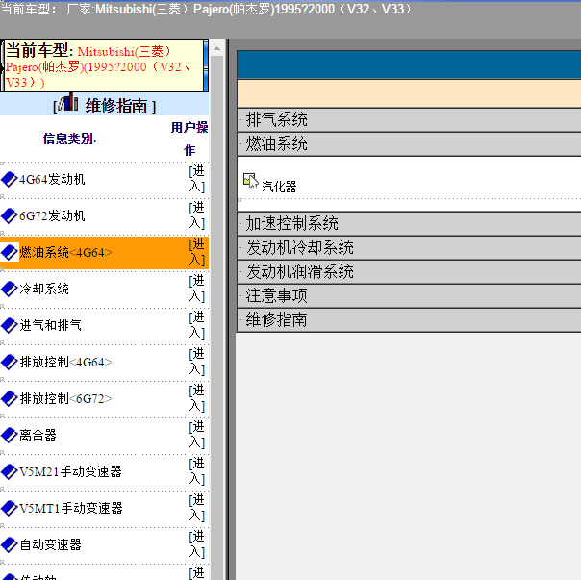The width and height of the screenshot is (581, 580).
Task: Select 自动变速器 in category list
Action: click(50, 544)
